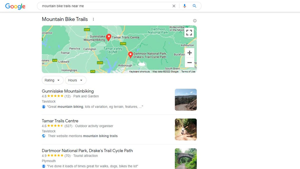Viewport: 300px width, 169px height.
Task: Open the map fullscreen view
Action: tap(189, 32)
